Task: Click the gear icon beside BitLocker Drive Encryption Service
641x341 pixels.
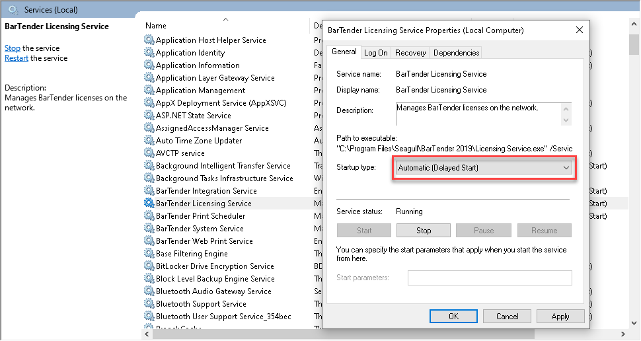Action: [x=149, y=266]
